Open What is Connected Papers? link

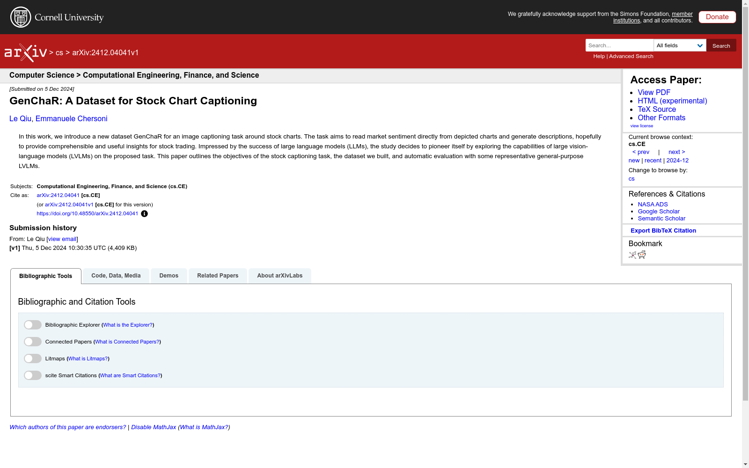127,342
